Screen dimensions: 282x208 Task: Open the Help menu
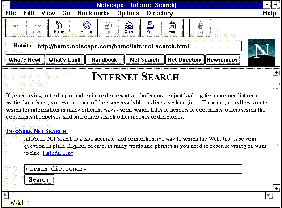269,13
